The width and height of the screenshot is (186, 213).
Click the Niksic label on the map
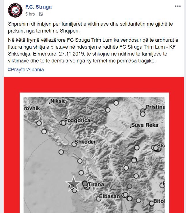coord(58,101)
